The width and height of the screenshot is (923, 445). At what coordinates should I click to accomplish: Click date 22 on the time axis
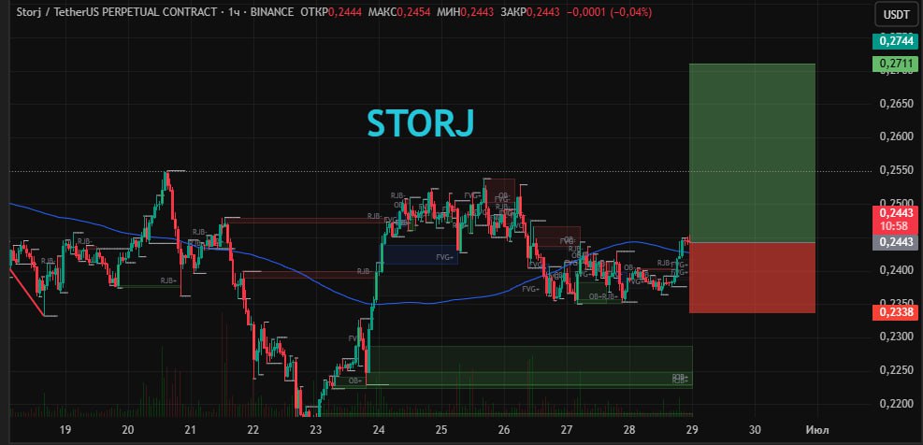coord(253,429)
